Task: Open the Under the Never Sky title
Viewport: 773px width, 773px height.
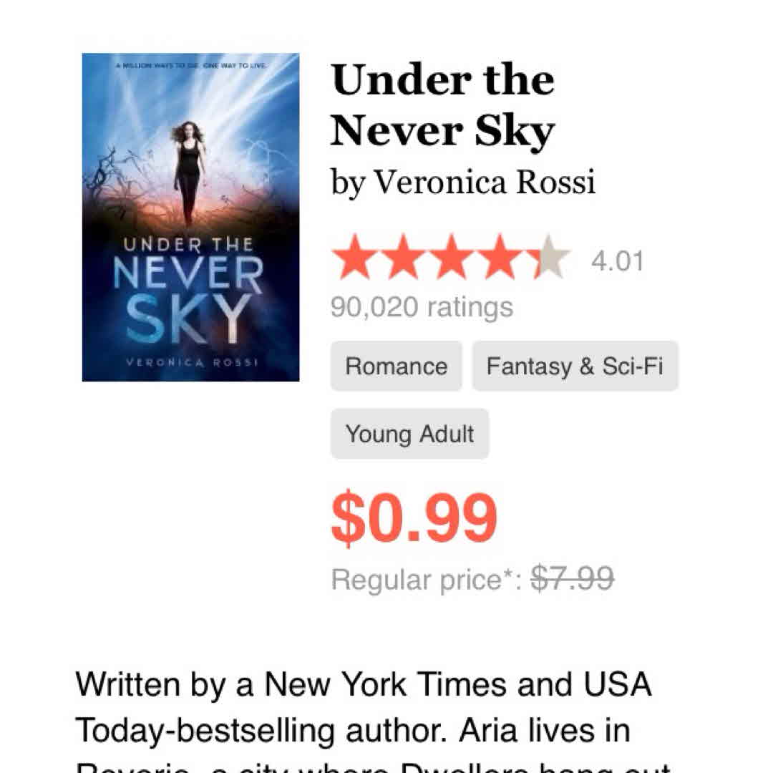Action: [442, 104]
